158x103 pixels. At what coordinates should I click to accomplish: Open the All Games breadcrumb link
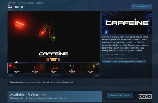click(12, 3)
